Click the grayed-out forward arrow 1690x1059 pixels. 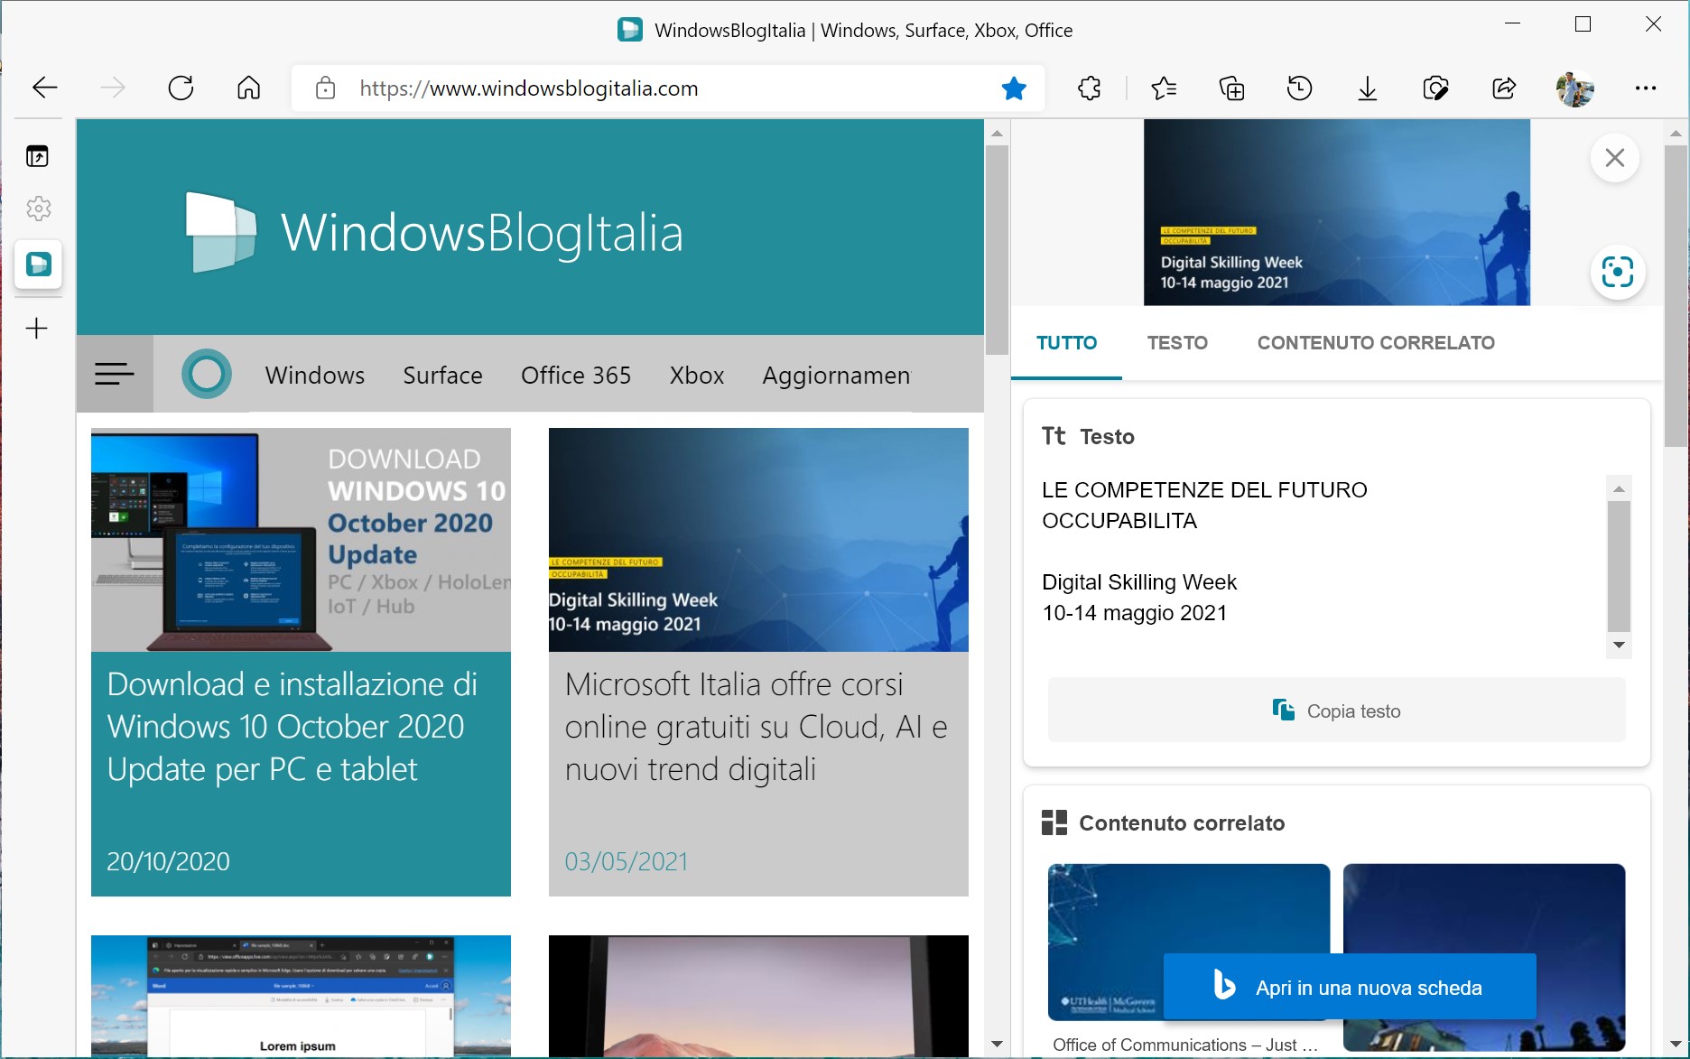click(x=113, y=88)
